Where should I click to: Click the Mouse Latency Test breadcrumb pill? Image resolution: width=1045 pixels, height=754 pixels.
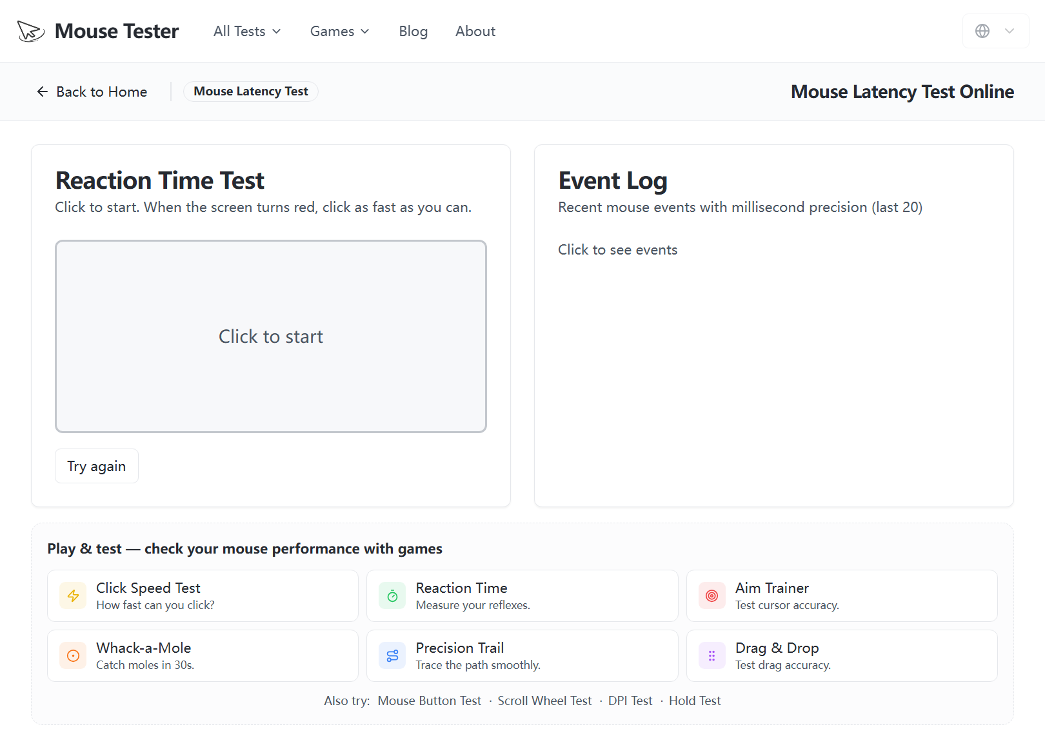tap(251, 92)
